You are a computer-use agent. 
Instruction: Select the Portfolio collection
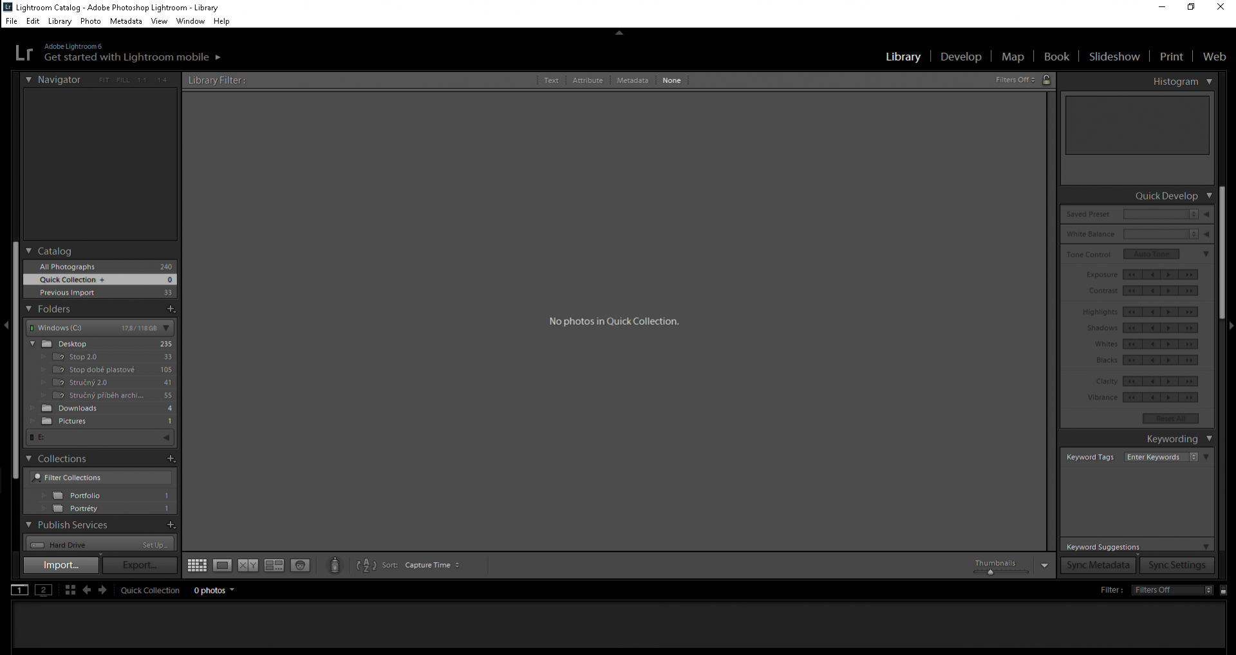[100, 496]
